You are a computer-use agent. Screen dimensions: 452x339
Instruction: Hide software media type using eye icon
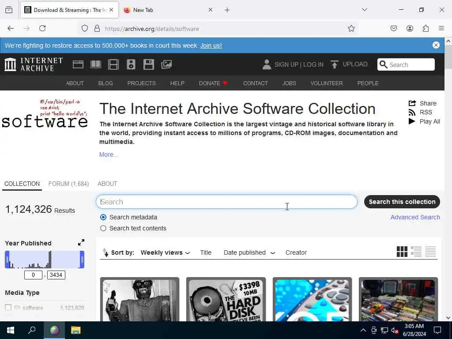pos(17,308)
